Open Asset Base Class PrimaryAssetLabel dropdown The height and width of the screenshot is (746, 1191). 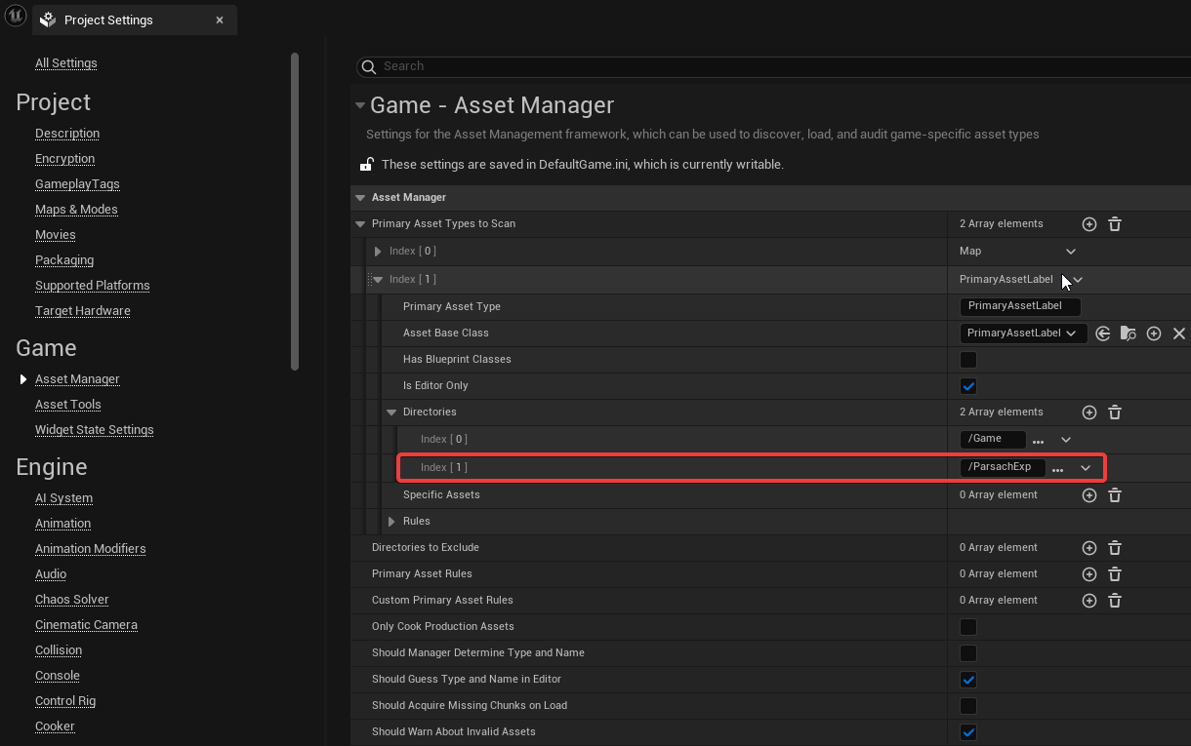coord(1022,334)
